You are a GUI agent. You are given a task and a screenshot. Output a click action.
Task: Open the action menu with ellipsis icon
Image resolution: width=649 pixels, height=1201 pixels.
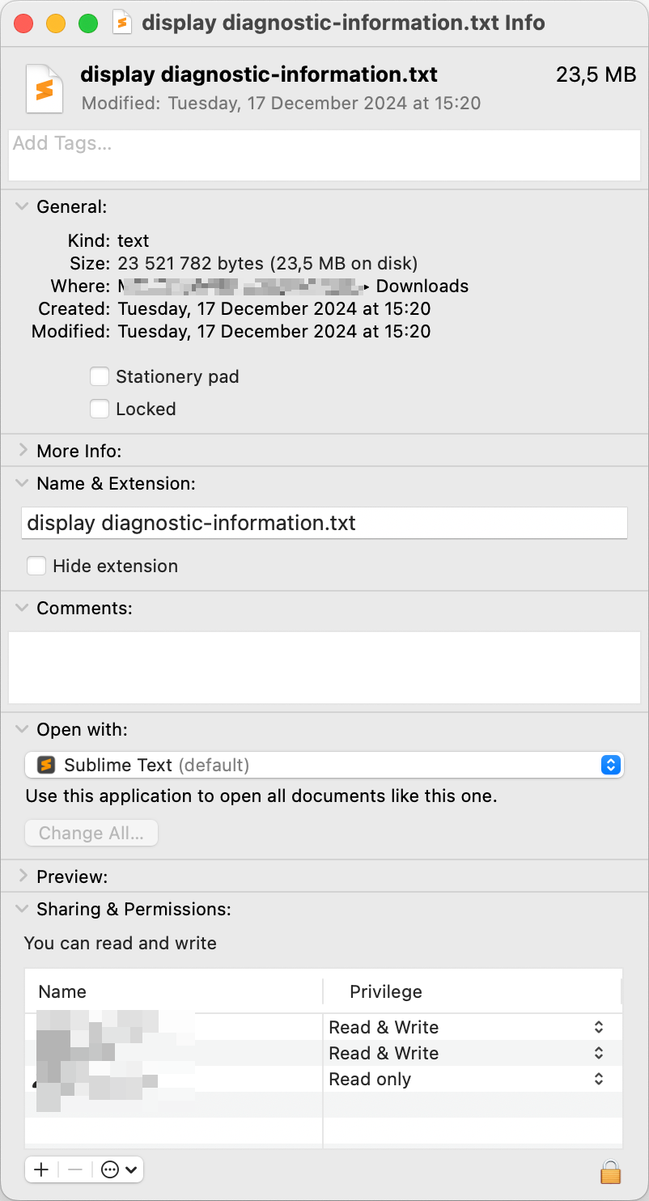(x=120, y=1169)
